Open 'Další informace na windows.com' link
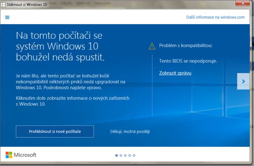The image size is (254, 166). [x=215, y=17]
